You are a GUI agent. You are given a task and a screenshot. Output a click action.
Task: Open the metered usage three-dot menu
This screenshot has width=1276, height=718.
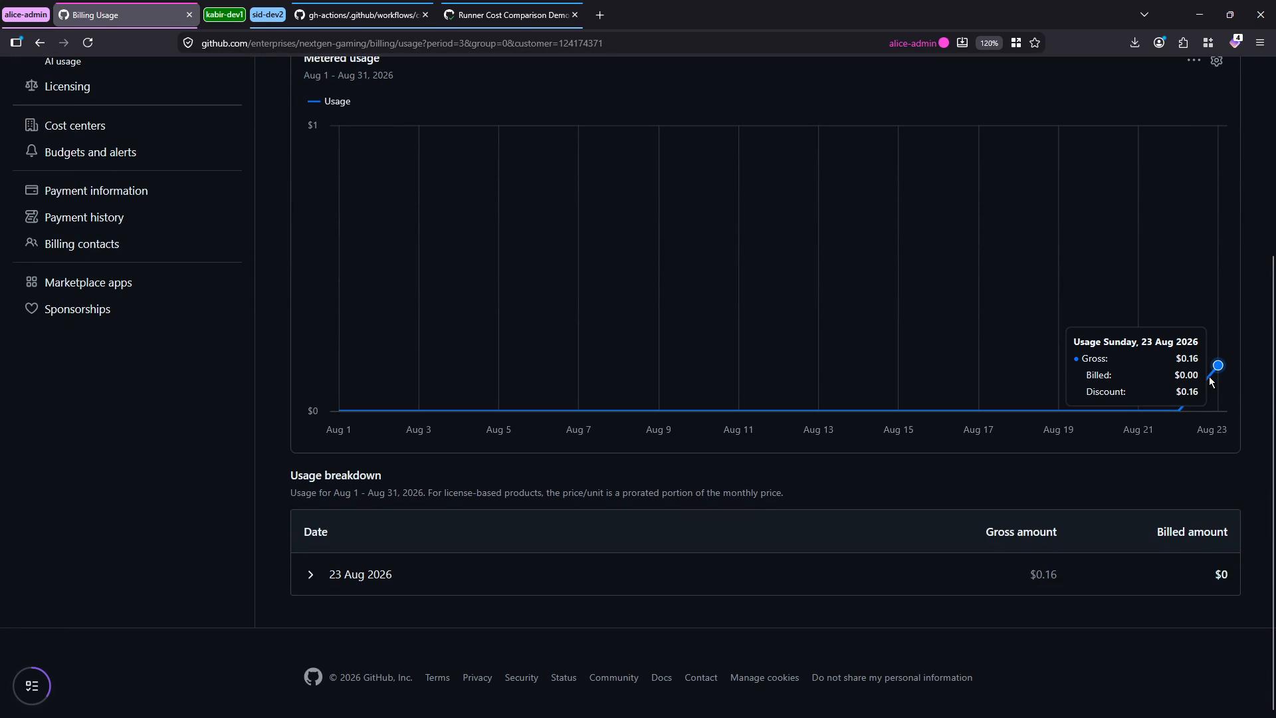(1194, 60)
